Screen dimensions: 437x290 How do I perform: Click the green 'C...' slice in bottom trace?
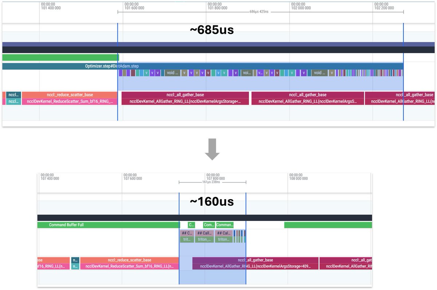(192, 225)
